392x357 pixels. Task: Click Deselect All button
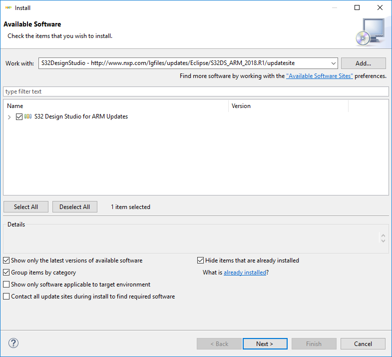pos(75,207)
